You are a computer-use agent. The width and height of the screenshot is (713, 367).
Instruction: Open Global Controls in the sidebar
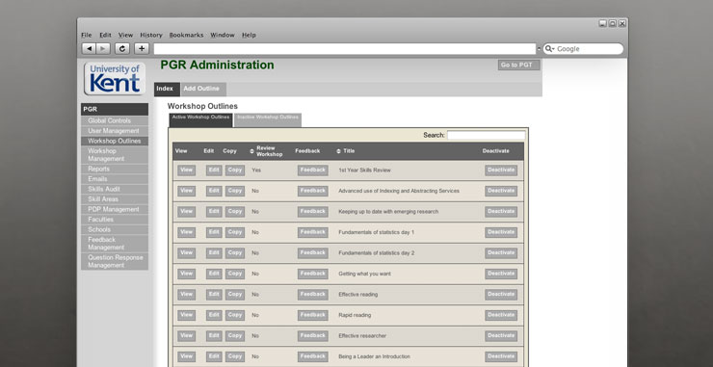[115, 121]
